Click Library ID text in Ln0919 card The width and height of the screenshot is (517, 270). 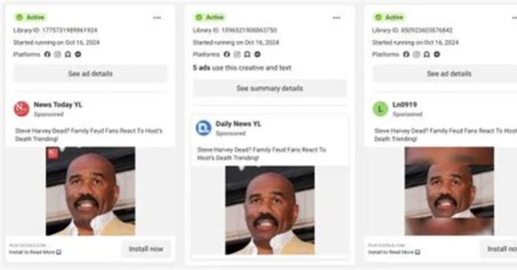tap(412, 30)
